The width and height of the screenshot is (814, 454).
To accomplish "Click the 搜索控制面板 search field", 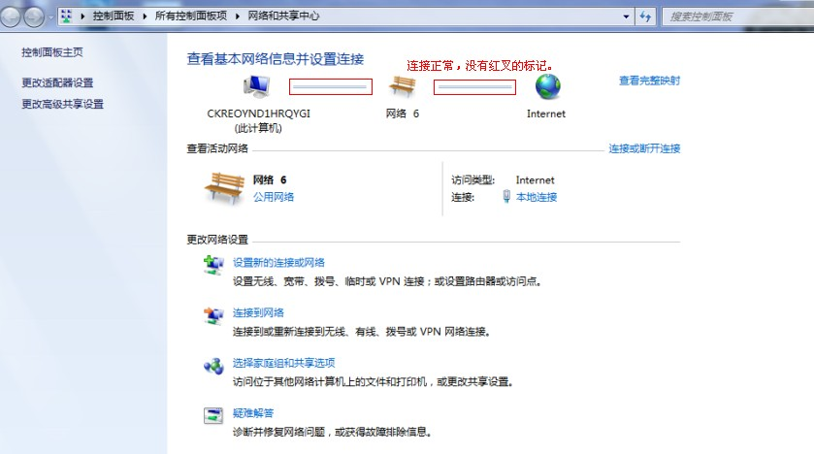I will [x=737, y=16].
